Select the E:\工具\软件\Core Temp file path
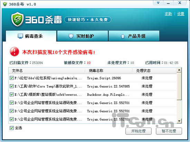 pos(48,86)
